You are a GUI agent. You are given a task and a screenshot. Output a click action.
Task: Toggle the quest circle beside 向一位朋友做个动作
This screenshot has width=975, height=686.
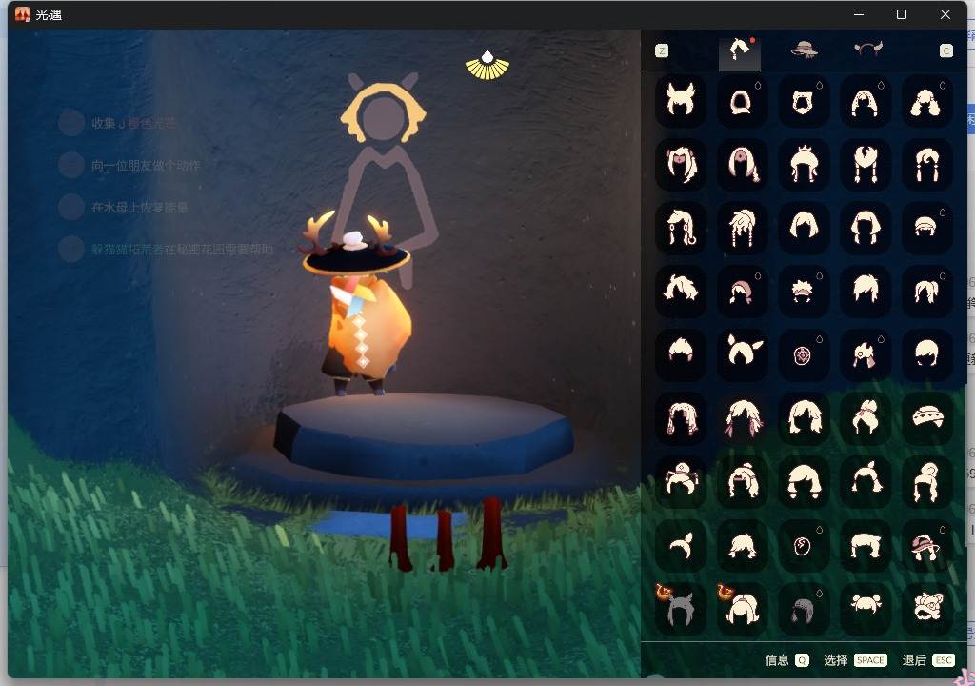click(x=71, y=165)
